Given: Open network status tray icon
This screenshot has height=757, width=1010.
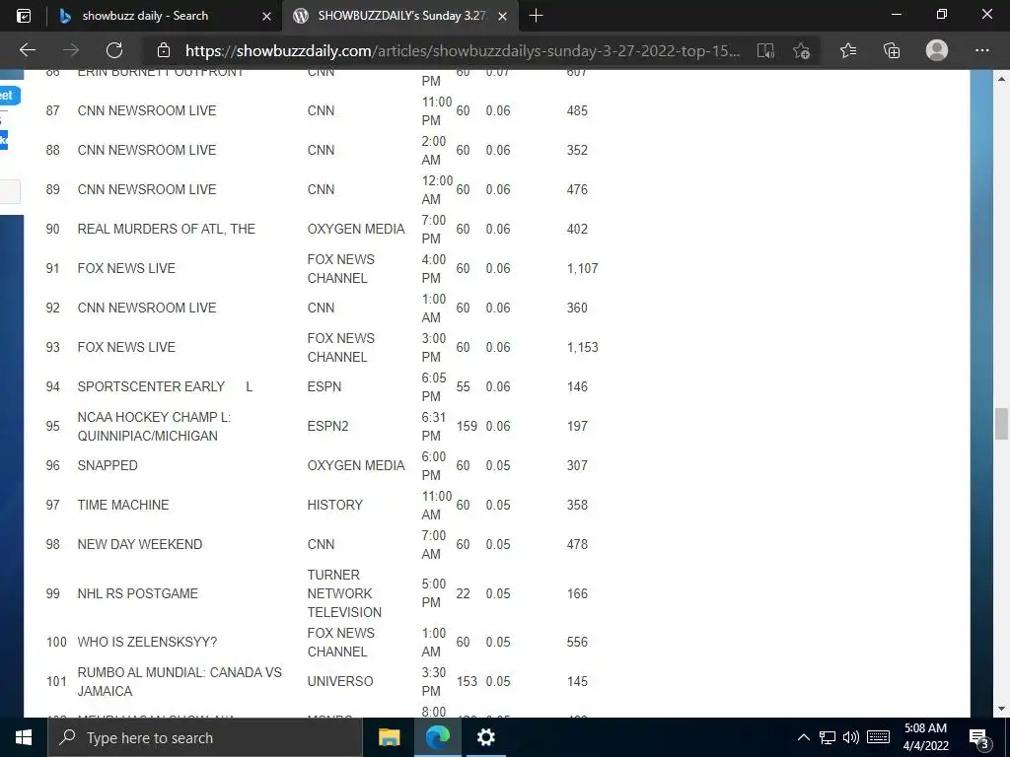Looking at the screenshot, I should [828, 737].
